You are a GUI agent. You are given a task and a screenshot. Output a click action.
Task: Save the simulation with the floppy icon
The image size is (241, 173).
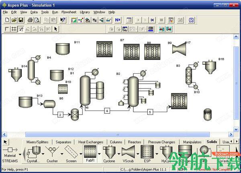(x=21, y=20)
